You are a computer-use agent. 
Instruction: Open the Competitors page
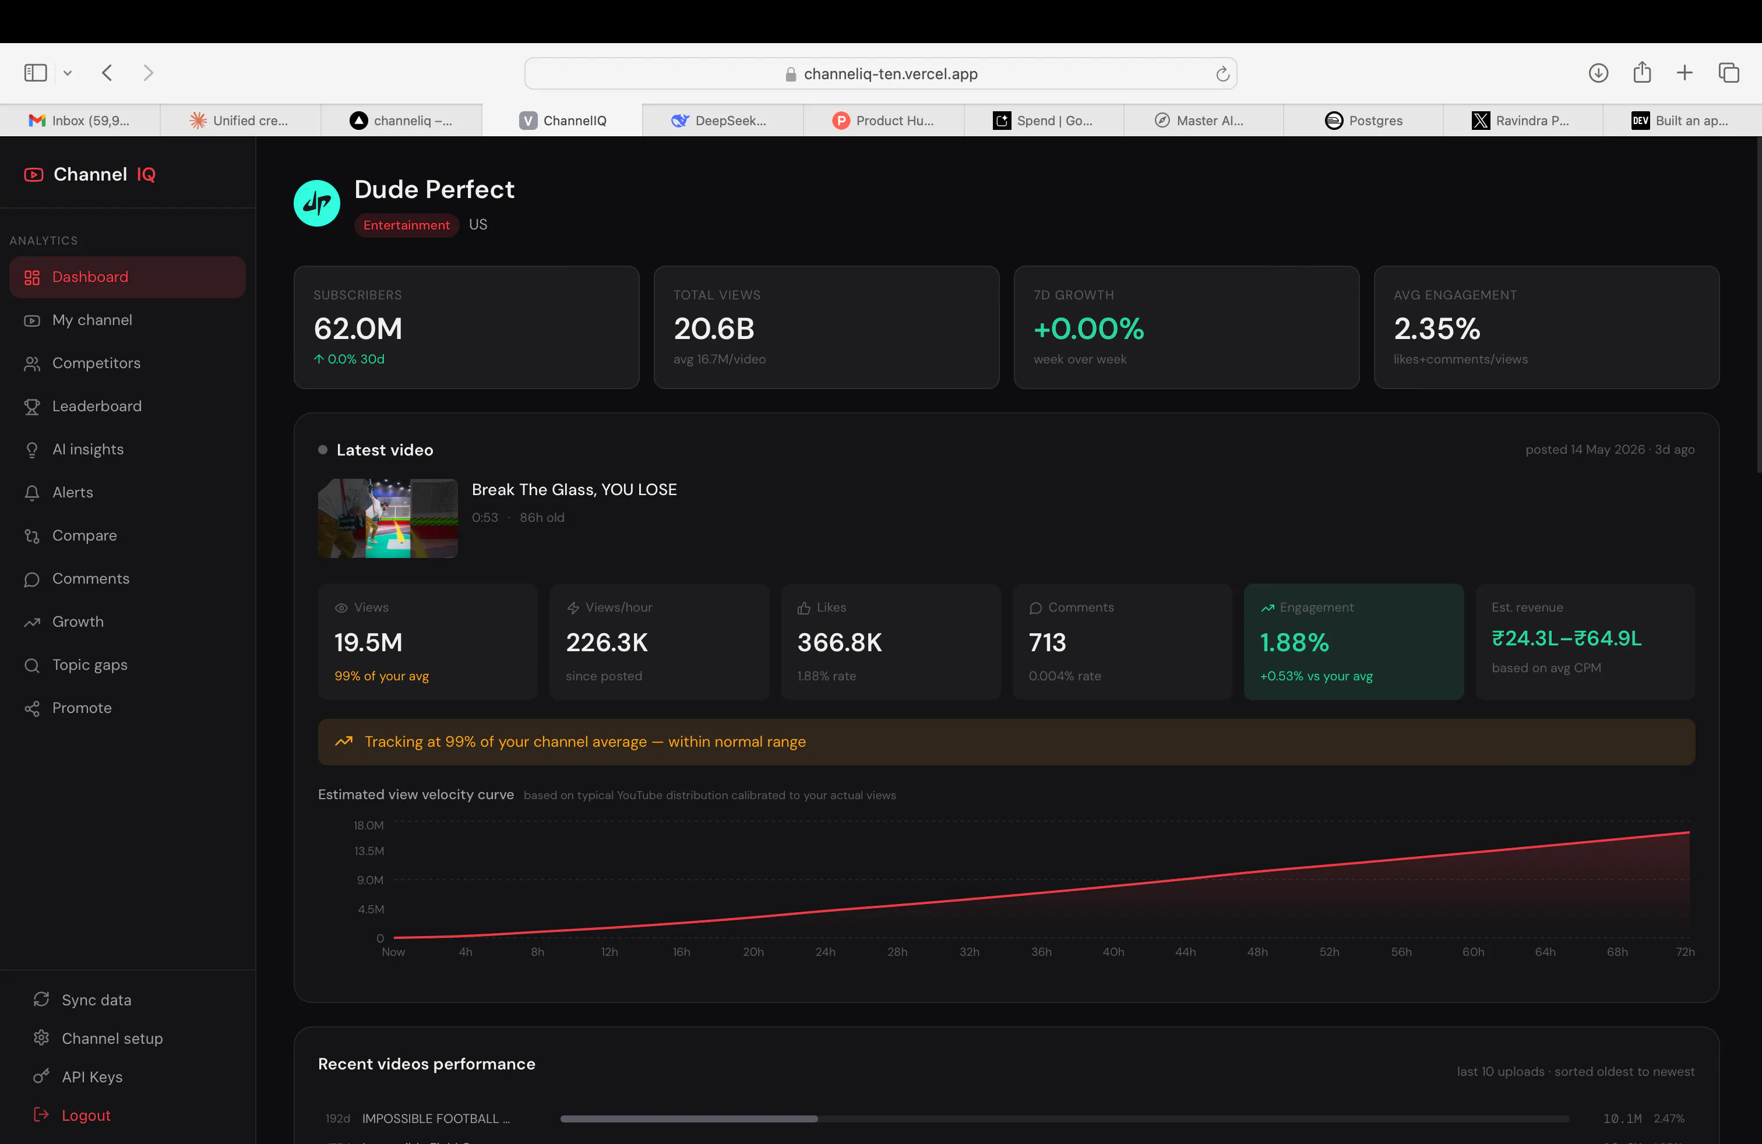(128, 363)
